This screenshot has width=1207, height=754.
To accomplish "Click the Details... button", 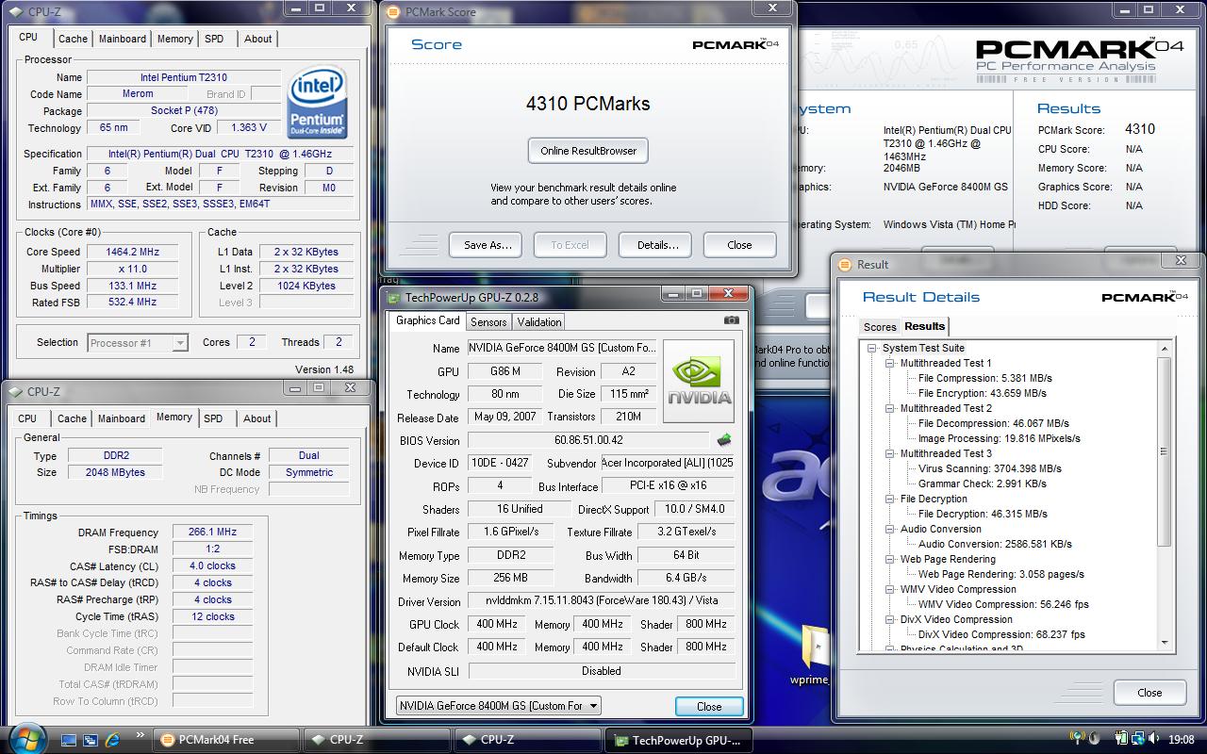I will (x=657, y=245).
